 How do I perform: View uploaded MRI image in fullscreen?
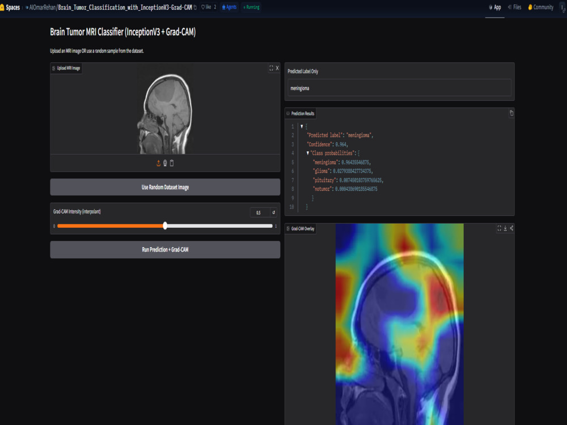pyautogui.click(x=271, y=68)
